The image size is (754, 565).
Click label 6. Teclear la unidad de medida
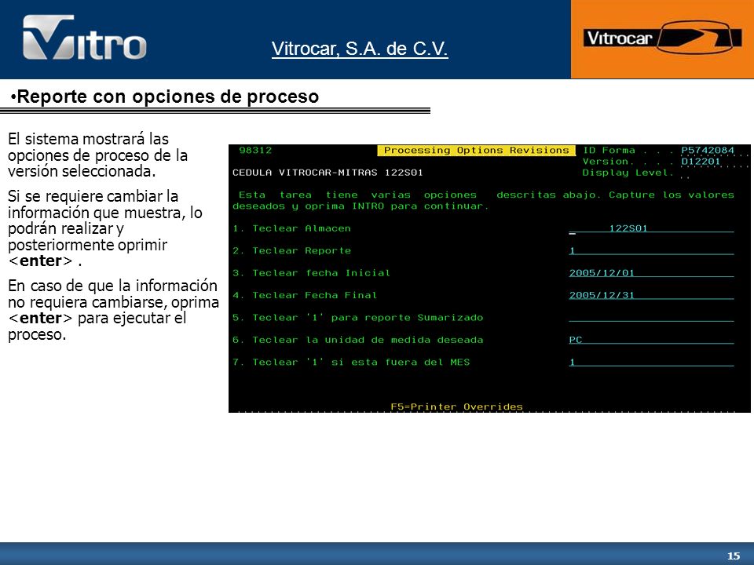[358, 340]
